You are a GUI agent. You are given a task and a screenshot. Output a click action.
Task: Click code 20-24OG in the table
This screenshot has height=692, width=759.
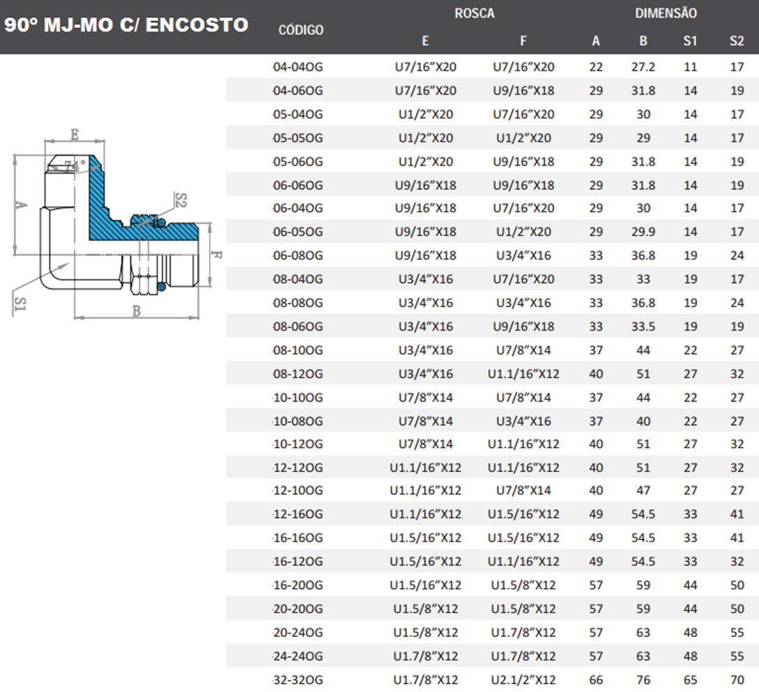298,632
